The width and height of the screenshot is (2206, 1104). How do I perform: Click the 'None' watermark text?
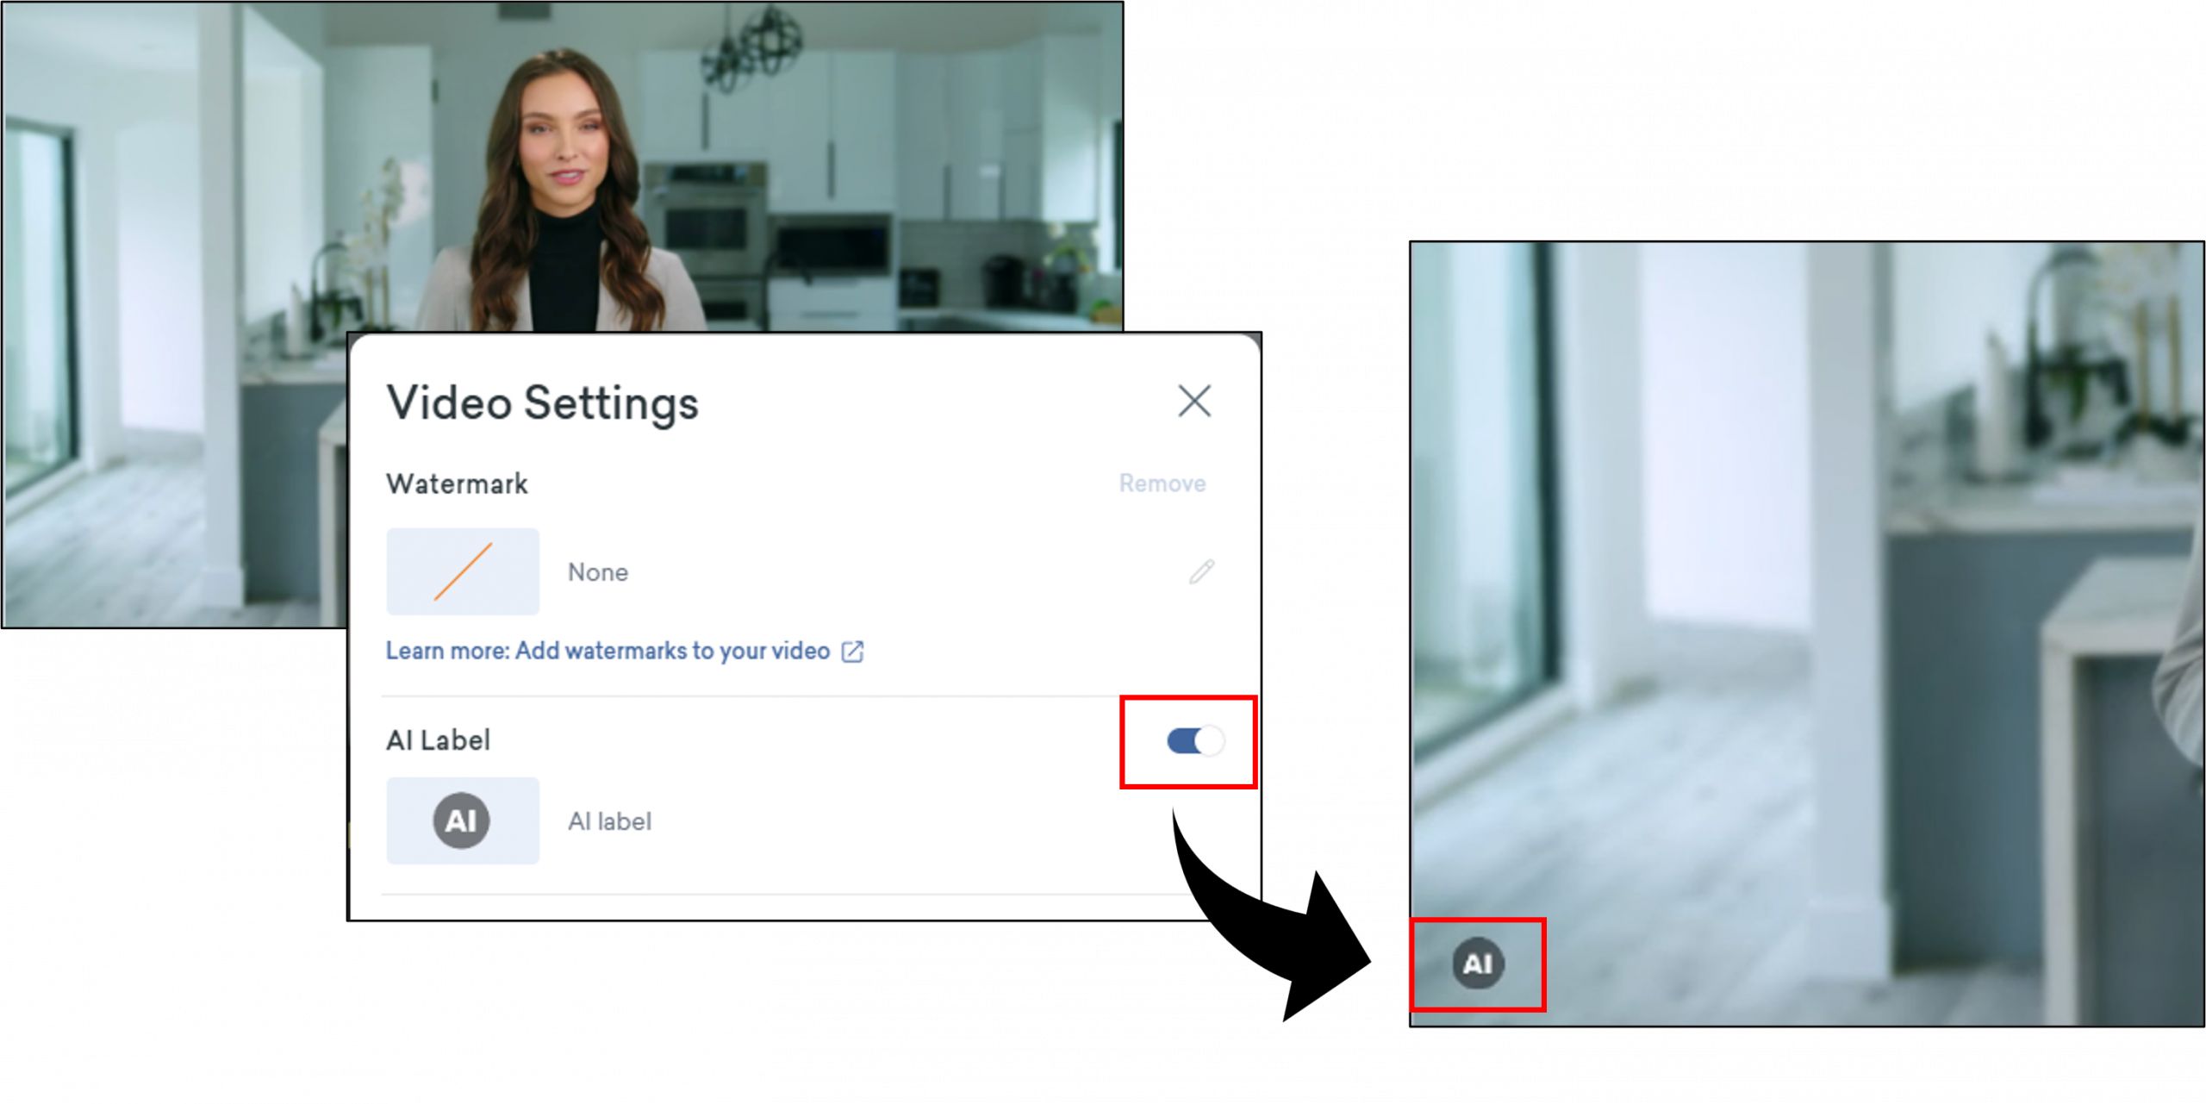click(x=598, y=572)
